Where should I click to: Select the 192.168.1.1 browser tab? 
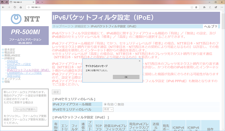tap(22, 2)
